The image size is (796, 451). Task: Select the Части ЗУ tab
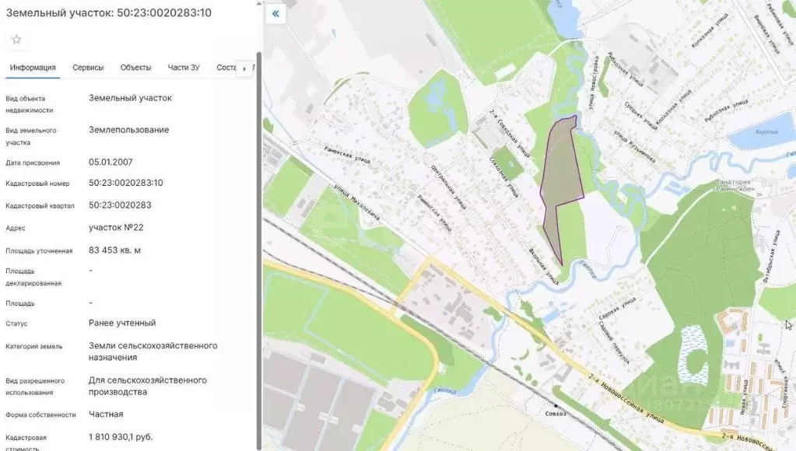pos(184,68)
